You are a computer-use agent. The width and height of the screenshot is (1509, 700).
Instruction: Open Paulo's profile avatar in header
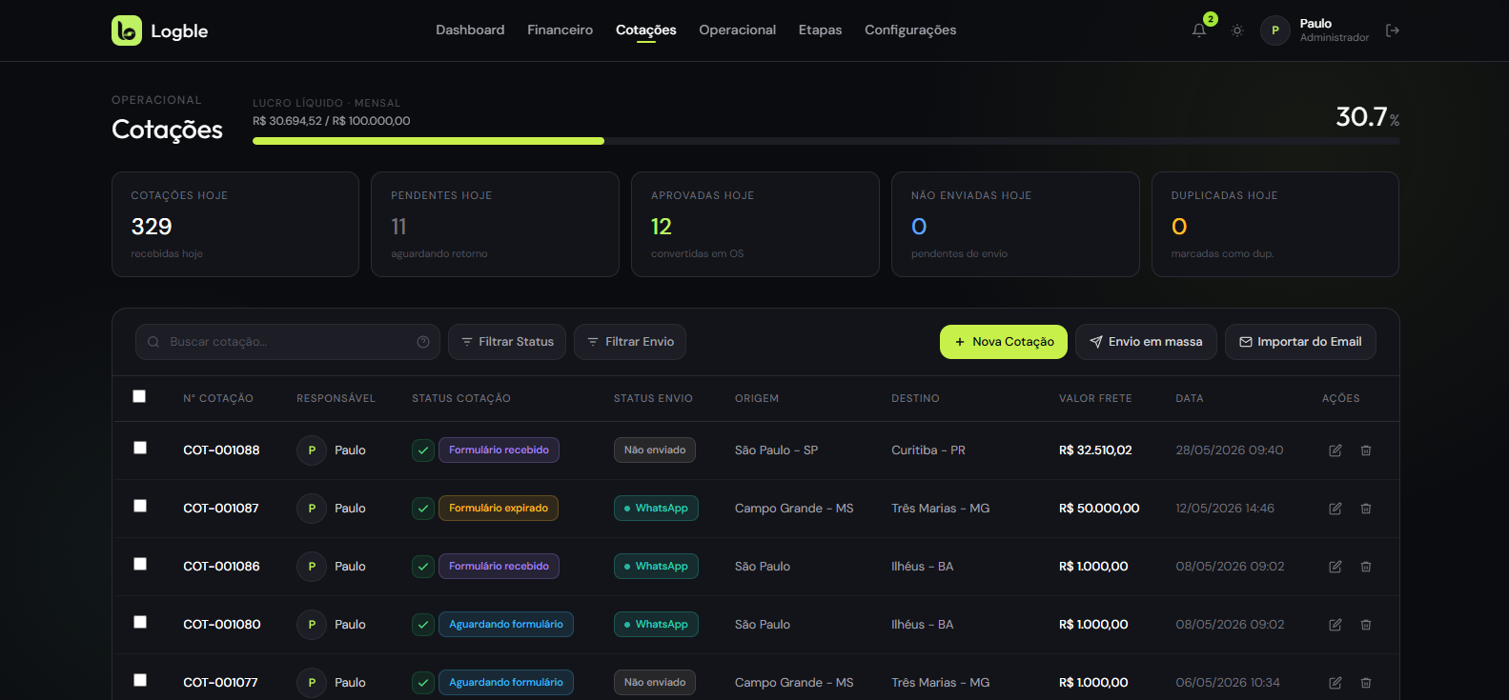pos(1275,30)
